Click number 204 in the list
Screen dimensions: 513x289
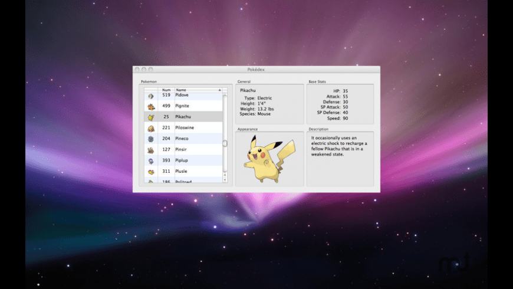click(x=166, y=139)
